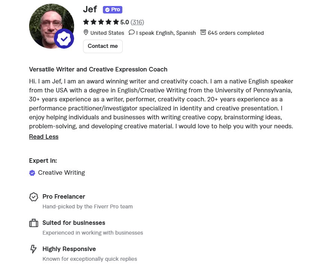The width and height of the screenshot is (327, 266).
Task: Collapse the bio with Read Less
Action: pos(43,137)
